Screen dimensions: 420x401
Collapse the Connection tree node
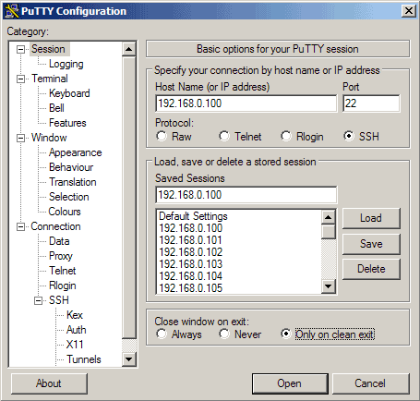click(20, 226)
